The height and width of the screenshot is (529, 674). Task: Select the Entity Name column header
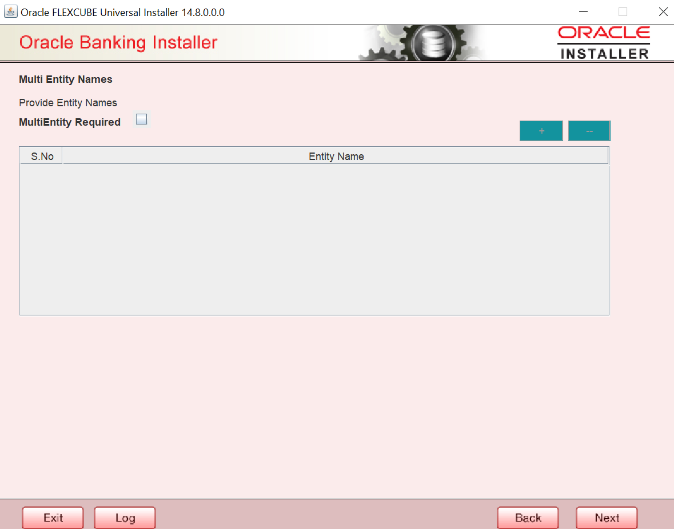(336, 156)
